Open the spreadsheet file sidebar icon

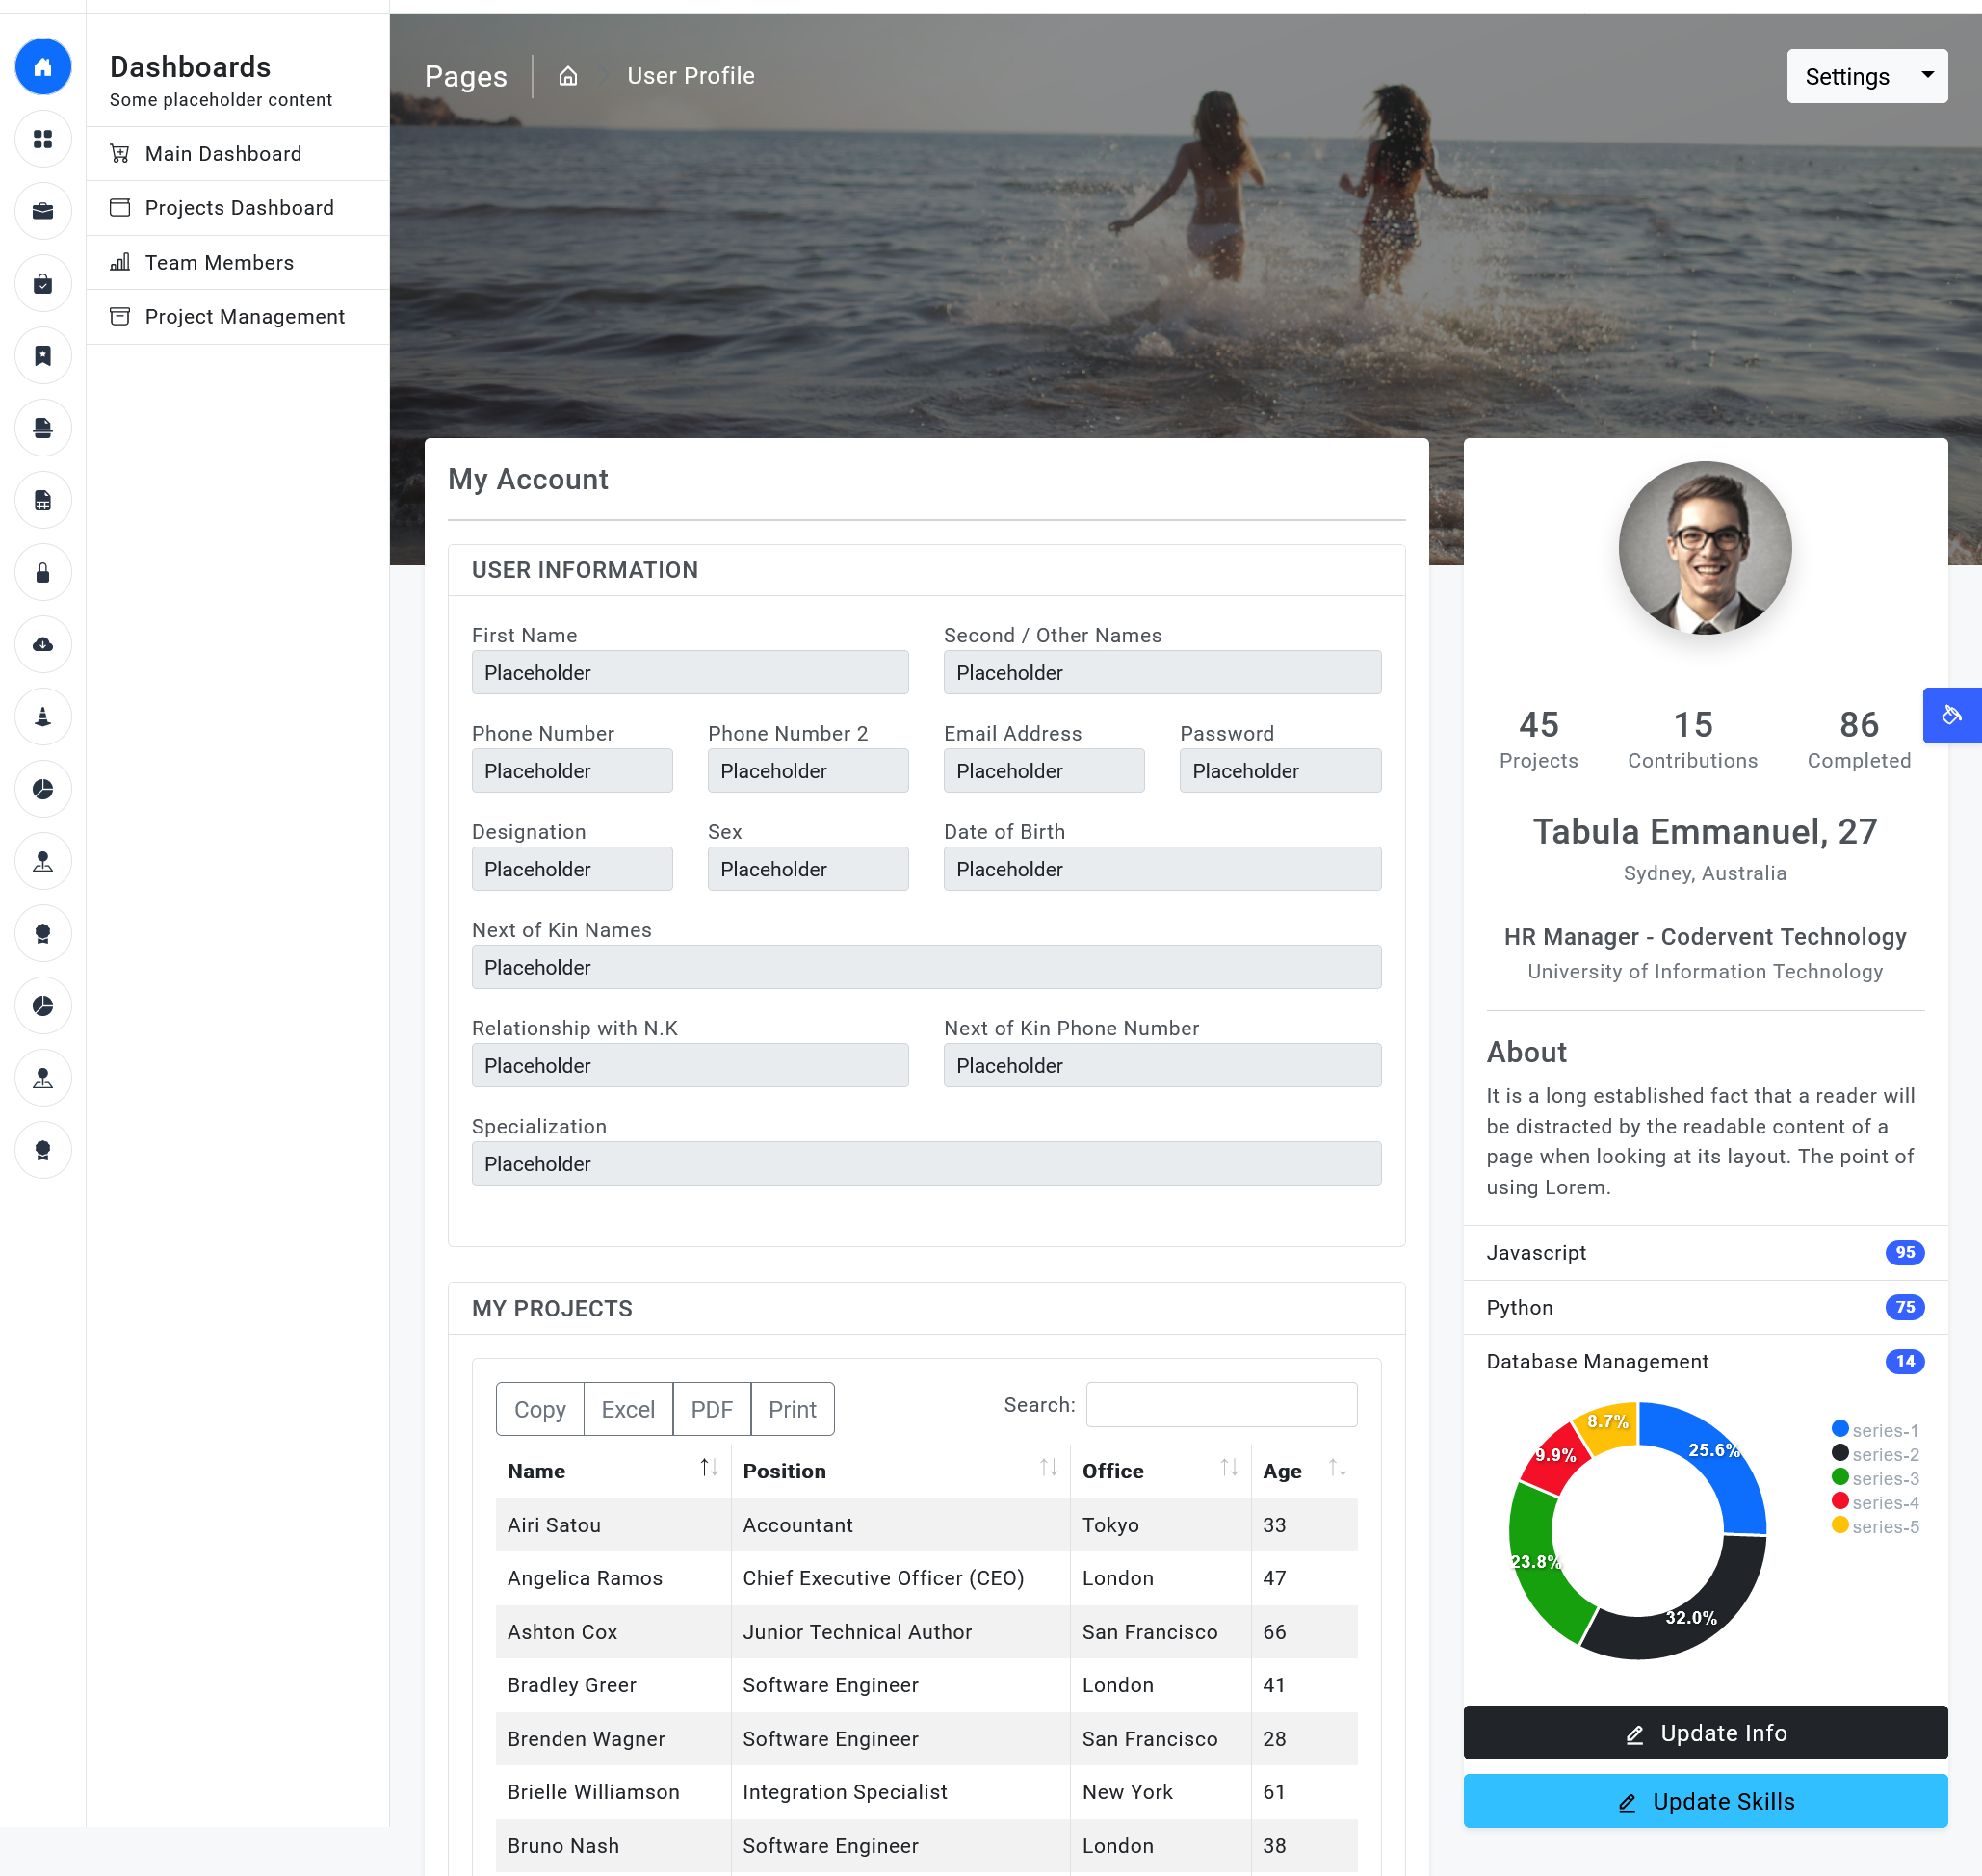pos(43,500)
